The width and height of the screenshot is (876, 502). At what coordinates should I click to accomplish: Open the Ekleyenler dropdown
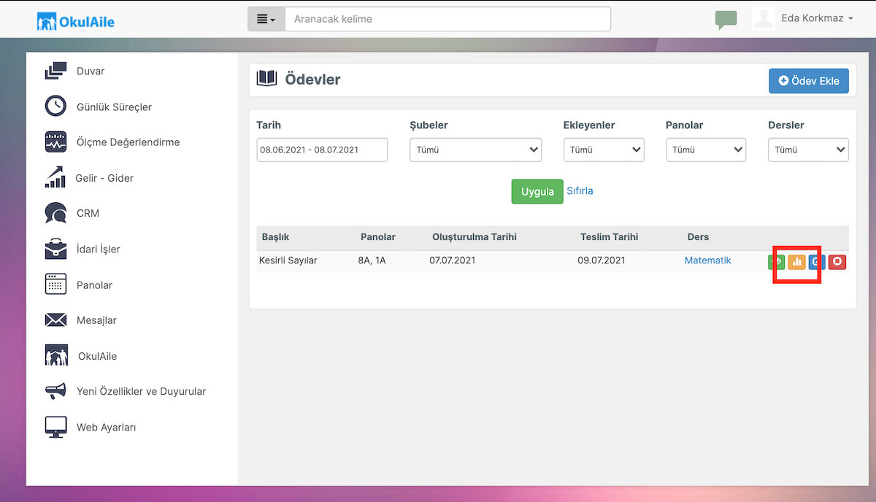pyautogui.click(x=604, y=150)
